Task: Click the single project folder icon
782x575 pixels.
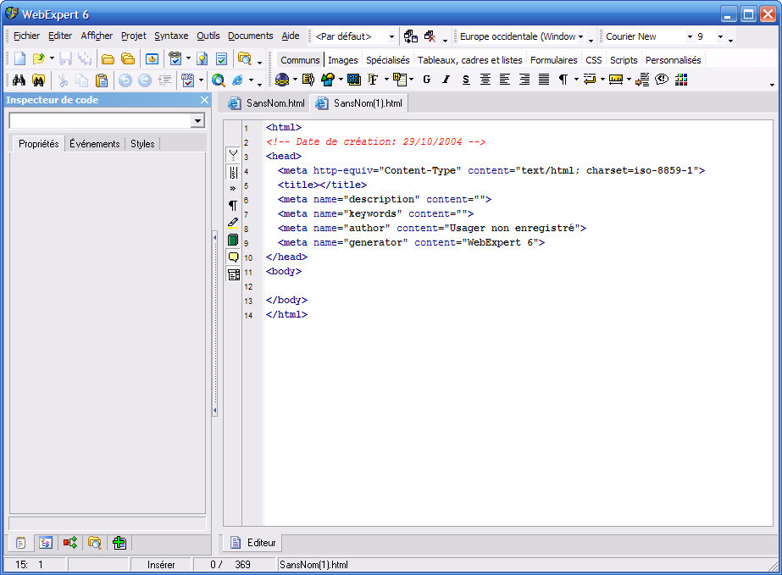Action: click(x=108, y=58)
